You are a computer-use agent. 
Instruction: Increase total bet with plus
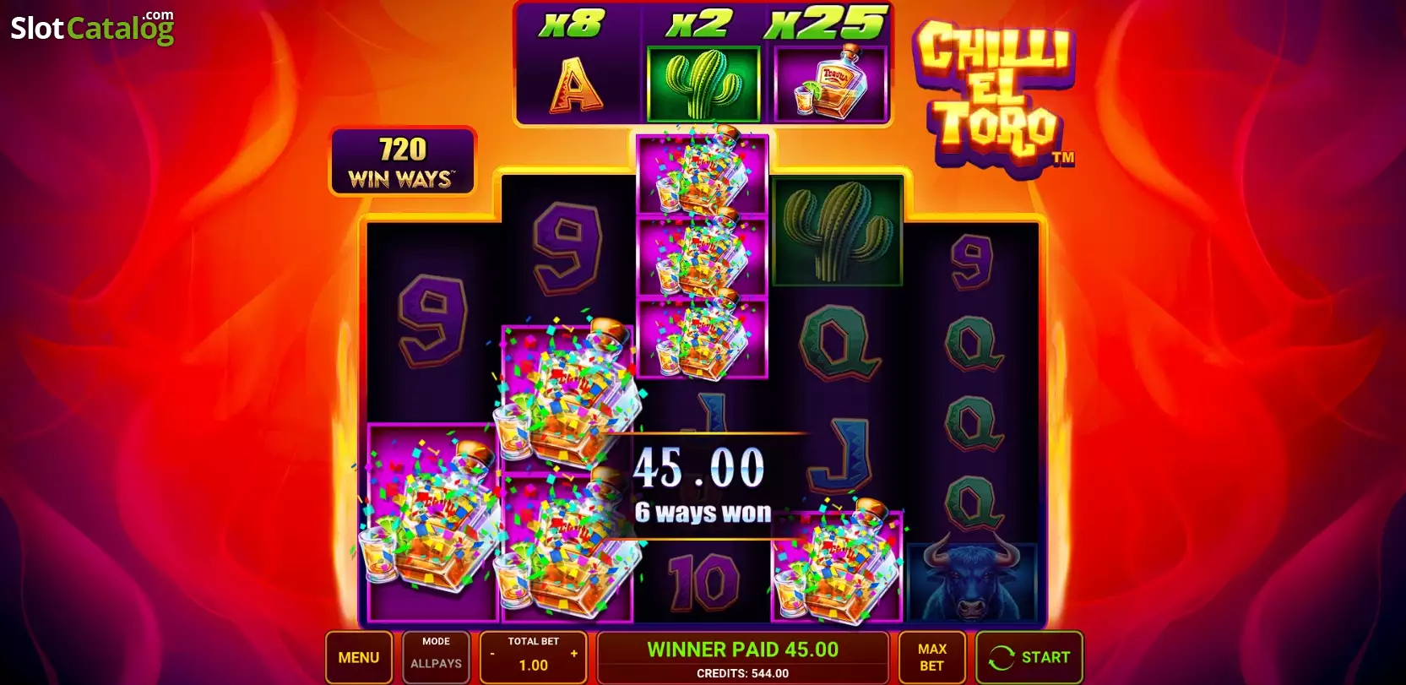pyautogui.click(x=574, y=654)
